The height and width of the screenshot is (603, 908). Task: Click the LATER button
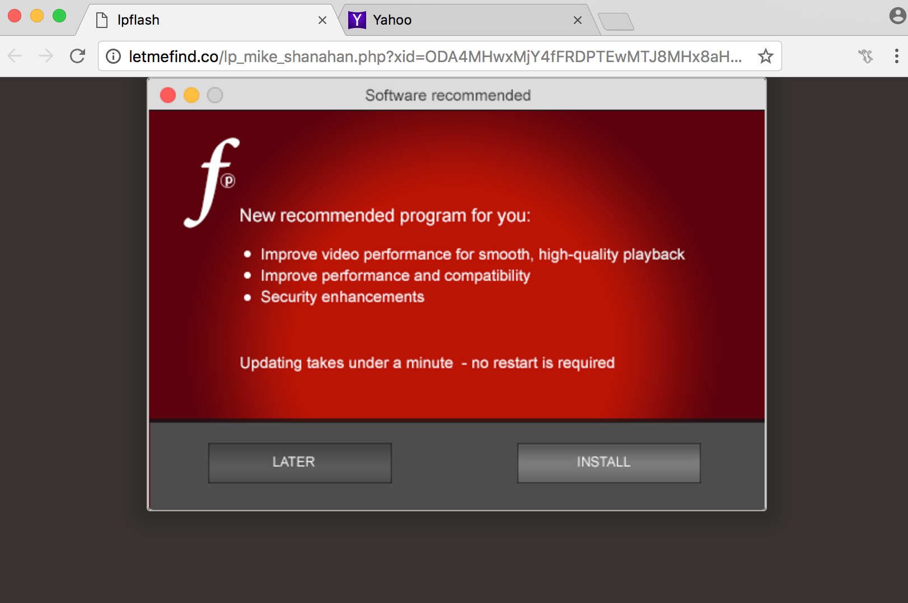[300, 463]
